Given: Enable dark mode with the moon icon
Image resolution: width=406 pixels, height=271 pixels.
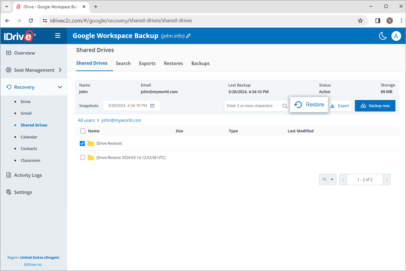Looking at the screenshot, I should (382, 35).
